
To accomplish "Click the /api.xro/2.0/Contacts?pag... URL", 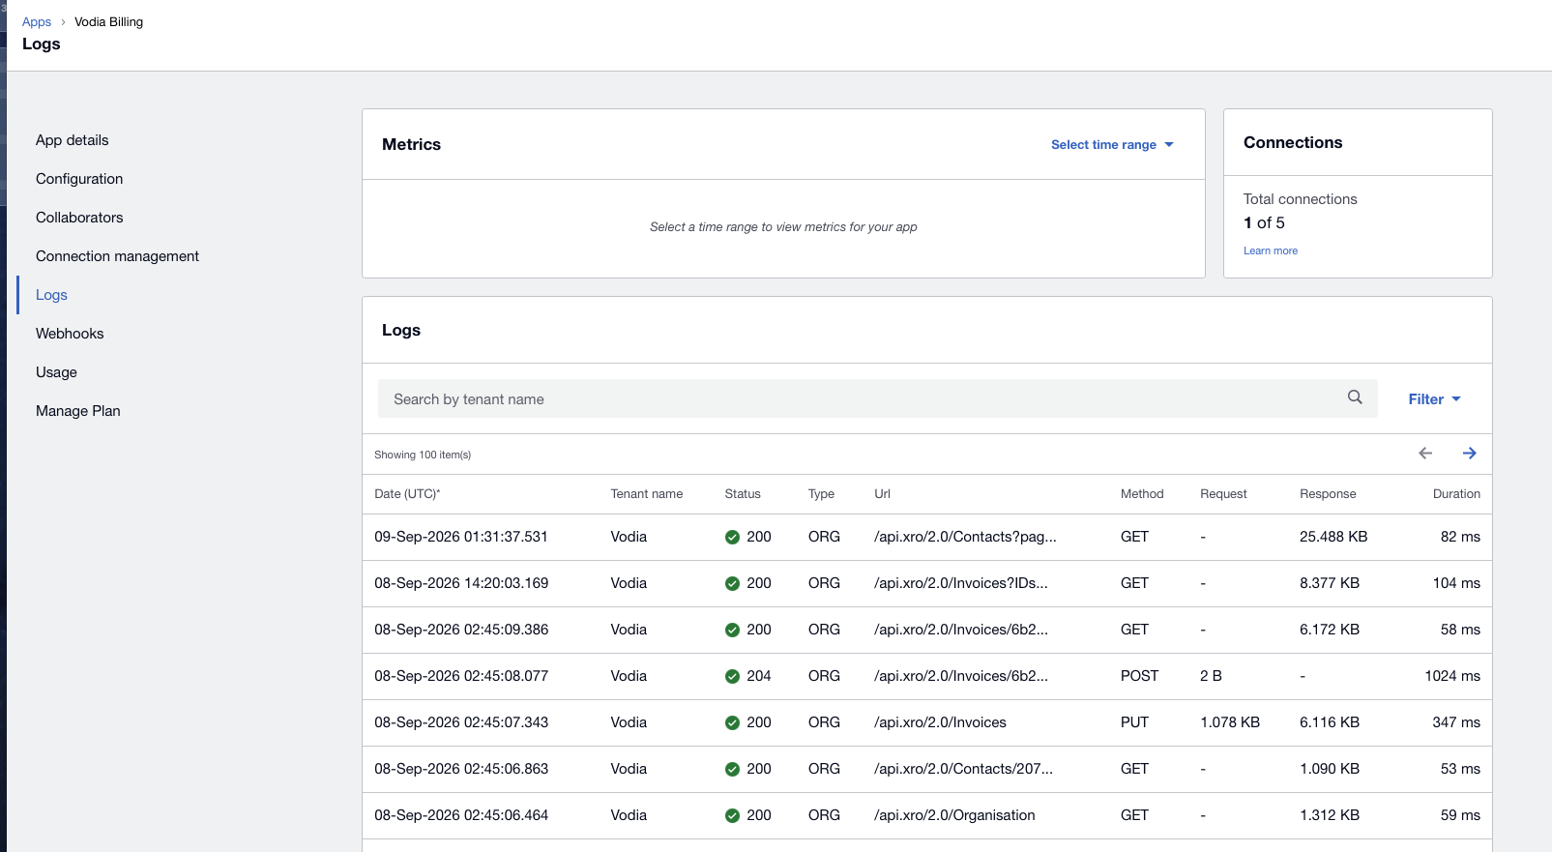I will pos(965,537).
